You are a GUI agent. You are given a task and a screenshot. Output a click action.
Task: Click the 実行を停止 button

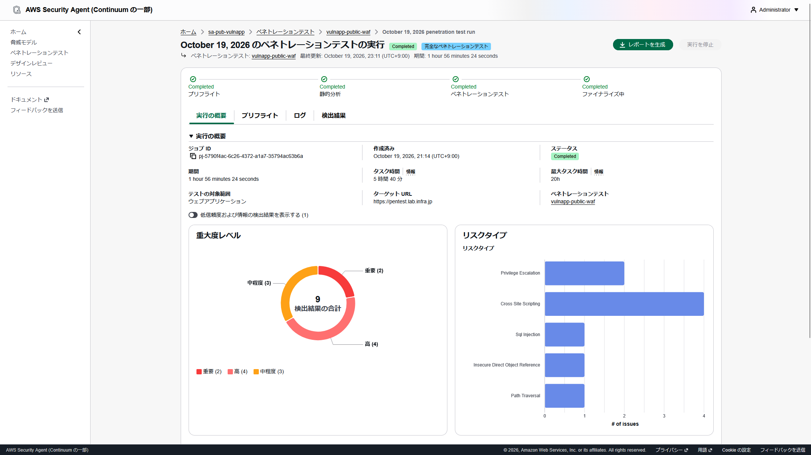click(700, 45)
